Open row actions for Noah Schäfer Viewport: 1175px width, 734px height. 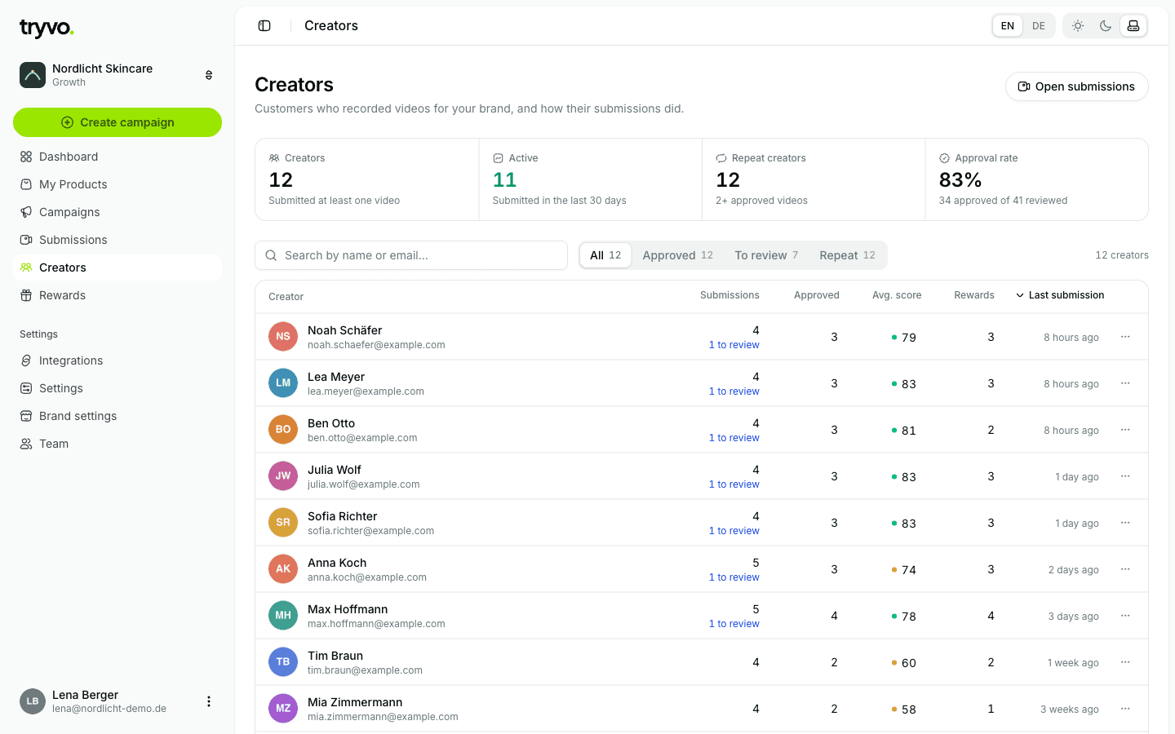point(1125,337)
